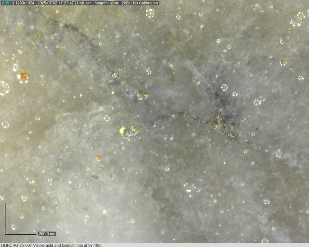The height and width of the screenshot is (247, 309).
Task: Click the A051 image ID label
Action: point(6,3)
